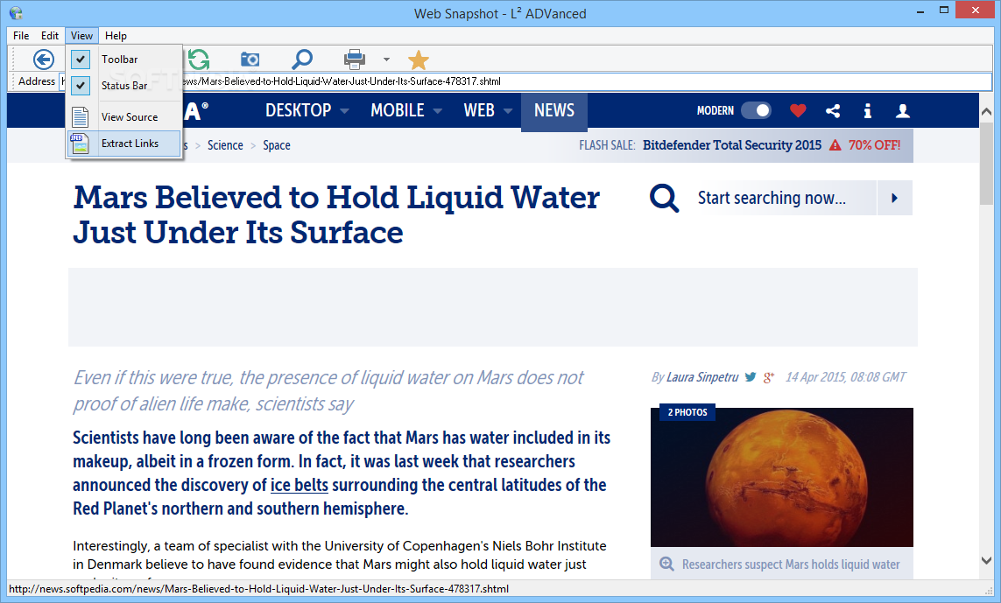Follow the ice belts hyperlink
Screen dimensions: 1001x603
pos(300,485)
